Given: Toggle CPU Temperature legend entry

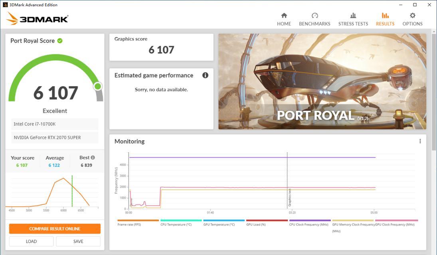Looking at the screenshot, I should (x=176, y=224).
